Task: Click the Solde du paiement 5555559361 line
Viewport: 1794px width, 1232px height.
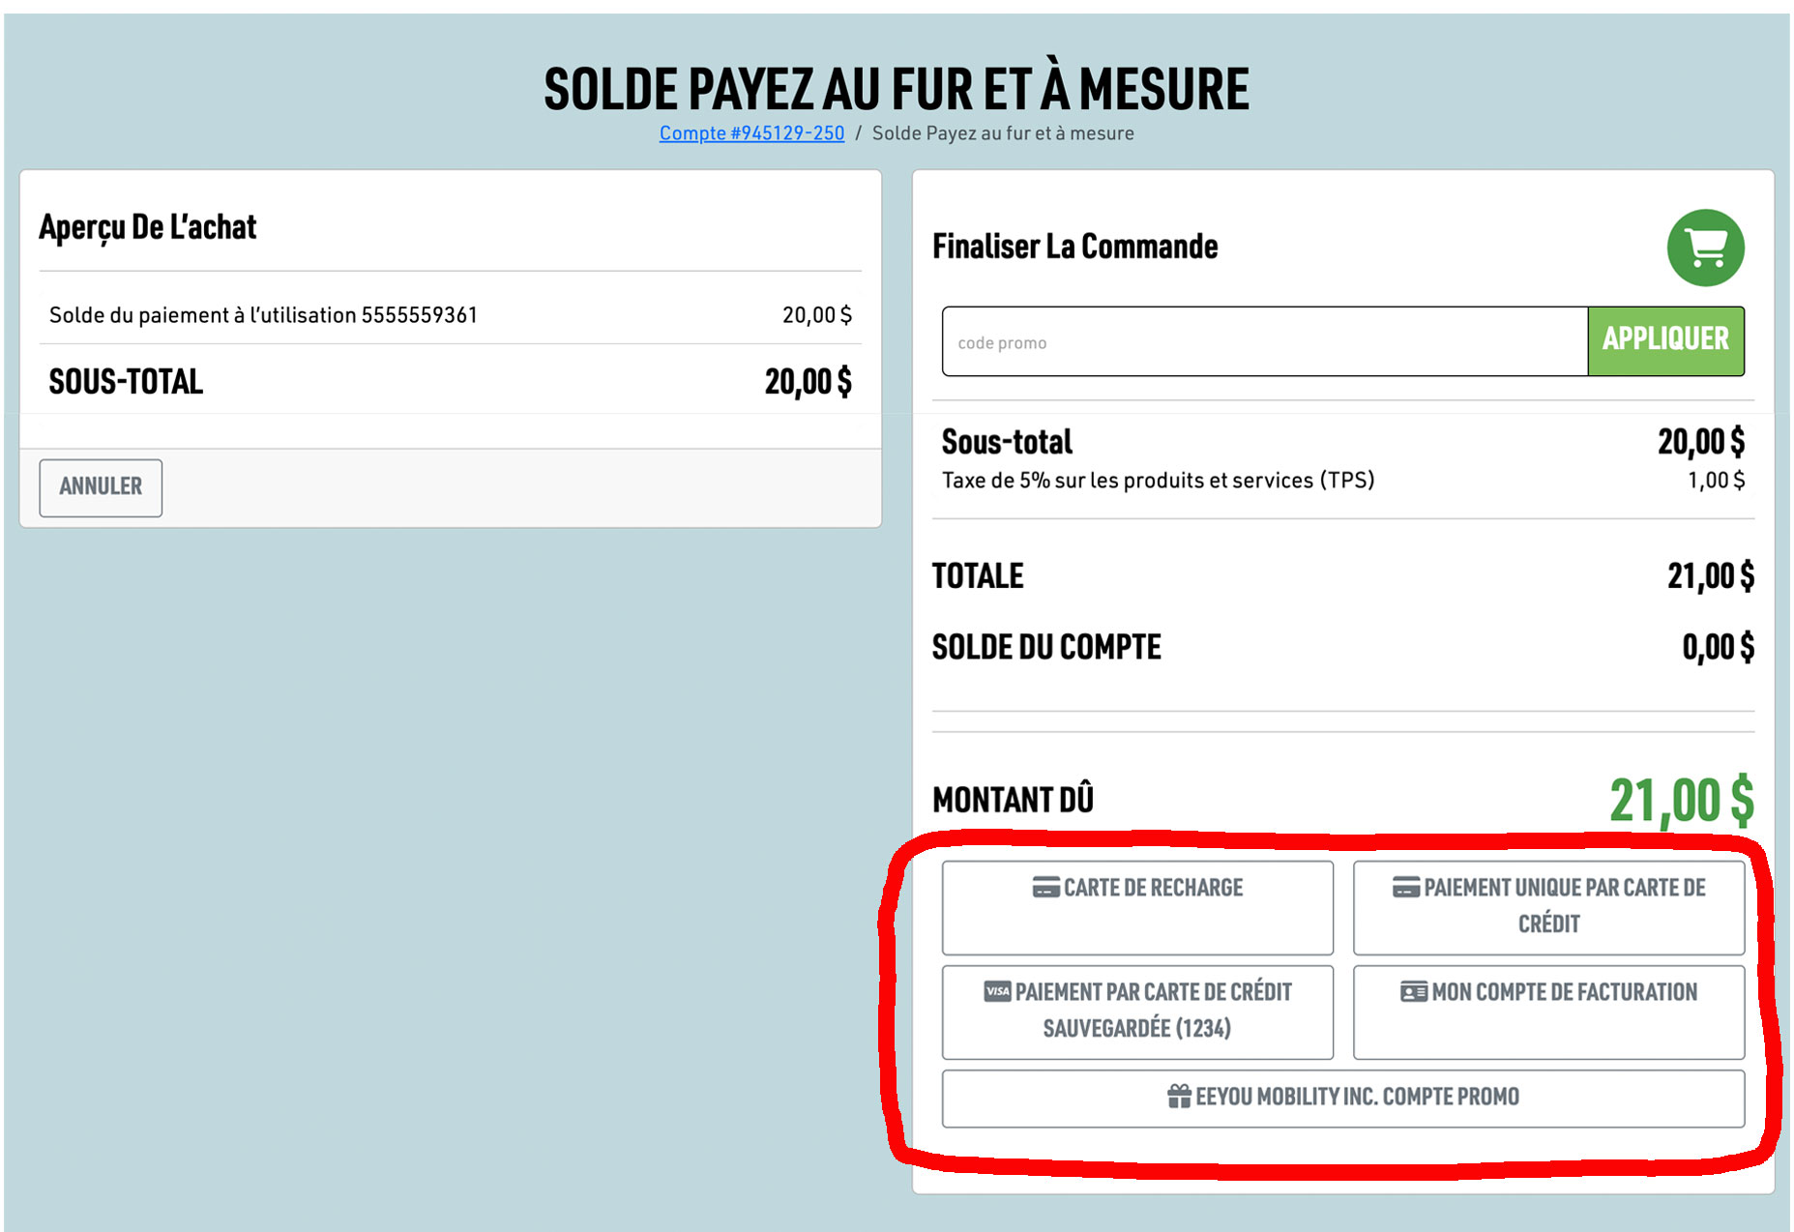Action: click(x=263, y=315)
